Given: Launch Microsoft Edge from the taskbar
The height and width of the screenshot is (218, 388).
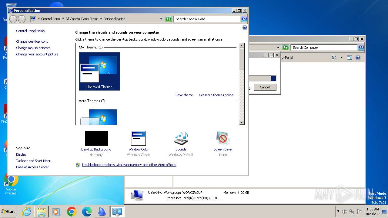Looking at the screenshot, I should (x=87, y=212).
